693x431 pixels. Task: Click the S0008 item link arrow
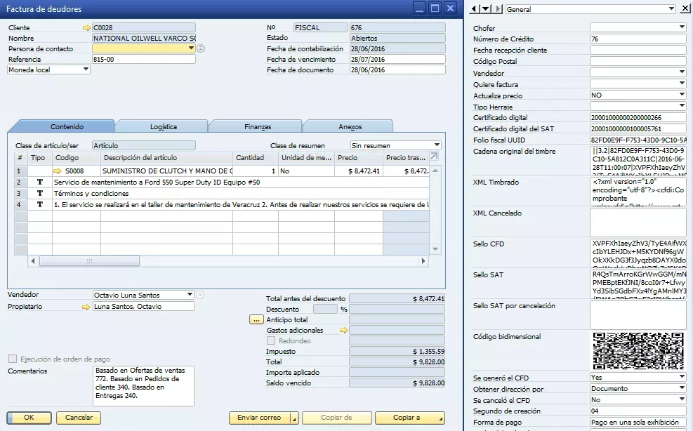point(58,171)
